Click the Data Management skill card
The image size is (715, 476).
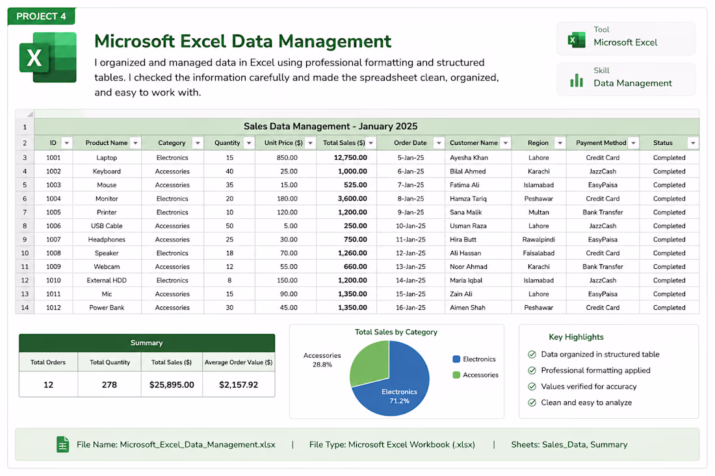(x=626, y=79)
